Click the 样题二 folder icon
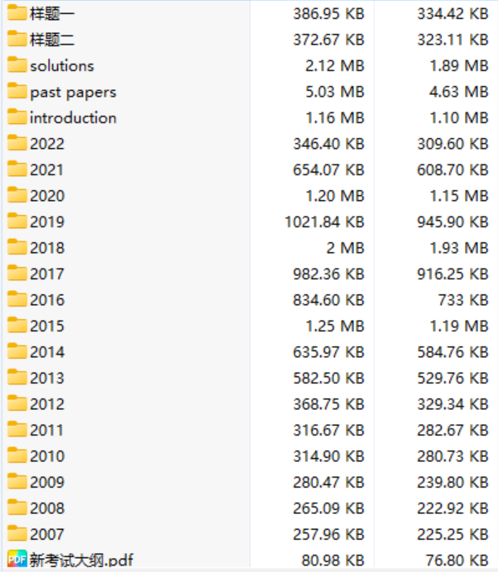The height and width of the screenshot is (572, 498). (x=17, y=39)
